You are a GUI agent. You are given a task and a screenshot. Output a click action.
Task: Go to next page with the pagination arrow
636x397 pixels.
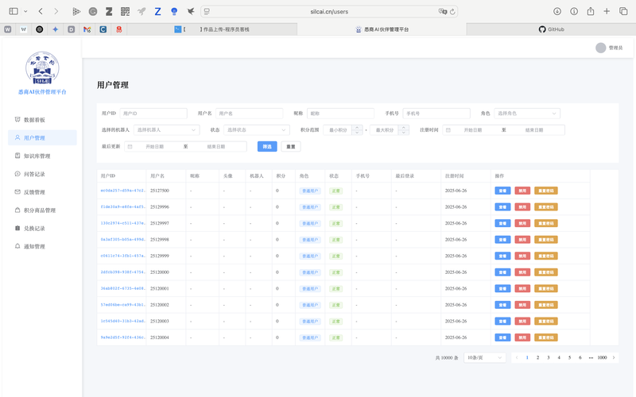coord(614,358)
